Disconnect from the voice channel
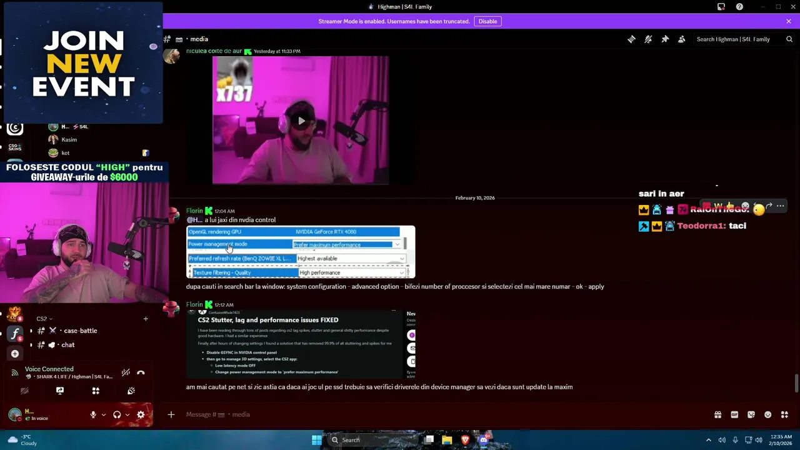800x450 pixels. point(141,372)
